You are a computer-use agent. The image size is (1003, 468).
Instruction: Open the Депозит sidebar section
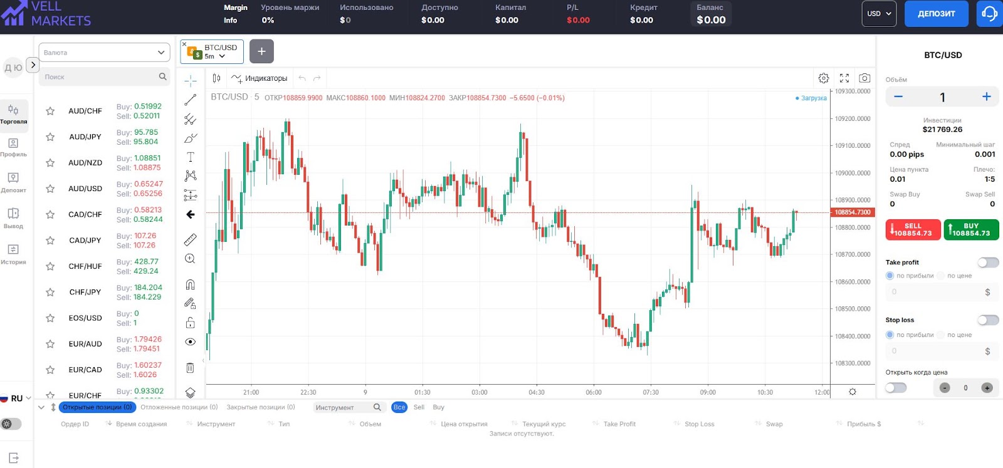[x=14, y=183]
